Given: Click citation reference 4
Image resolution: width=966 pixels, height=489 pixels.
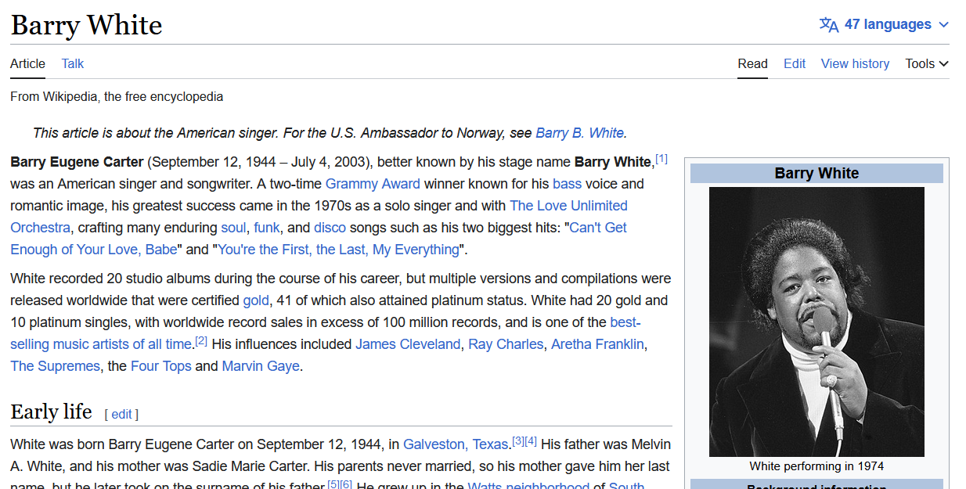Looking at the screenshot, I should coord(531,441).
